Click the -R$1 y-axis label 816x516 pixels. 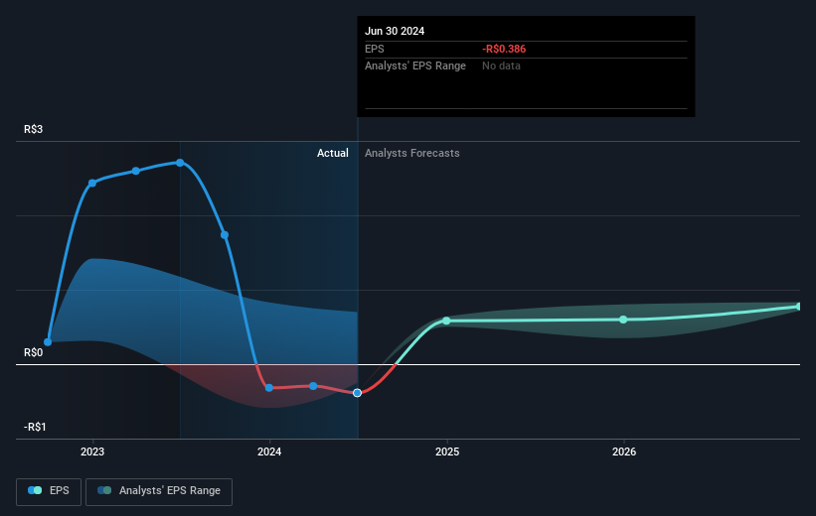pyautogui.click(x=35, y=427)
